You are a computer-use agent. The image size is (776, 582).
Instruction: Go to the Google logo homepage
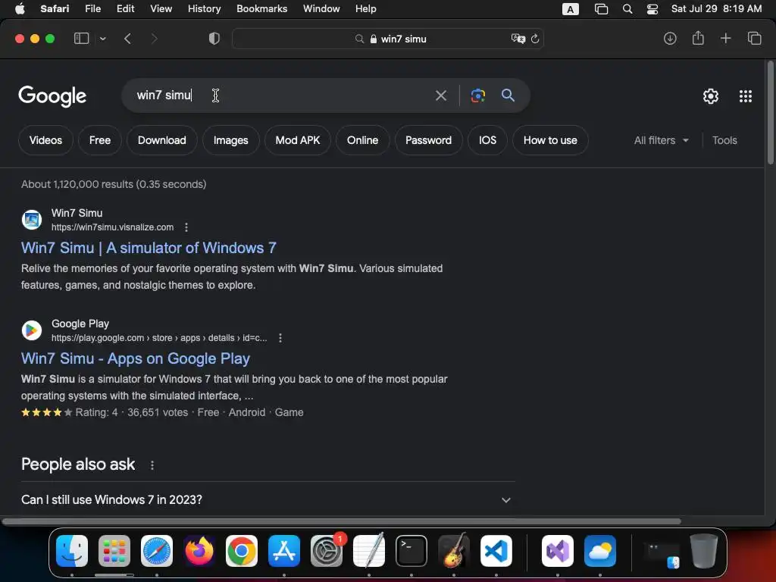click(52, 96)
